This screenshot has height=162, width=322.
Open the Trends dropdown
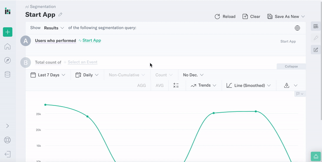click(203, 85)
